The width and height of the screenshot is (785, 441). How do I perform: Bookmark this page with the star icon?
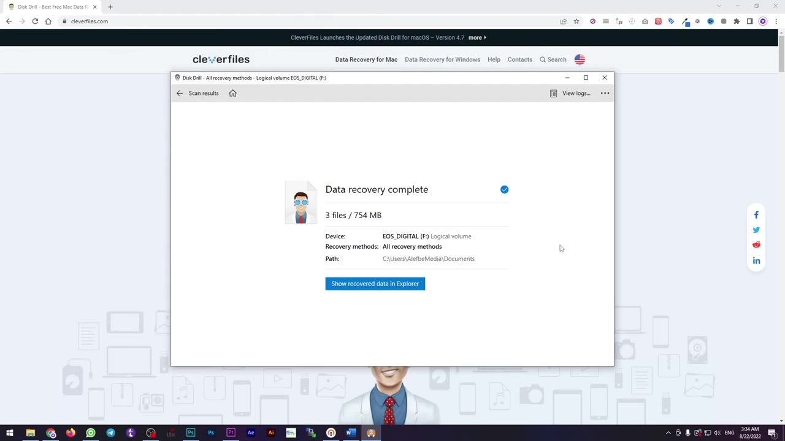[576, 21]
